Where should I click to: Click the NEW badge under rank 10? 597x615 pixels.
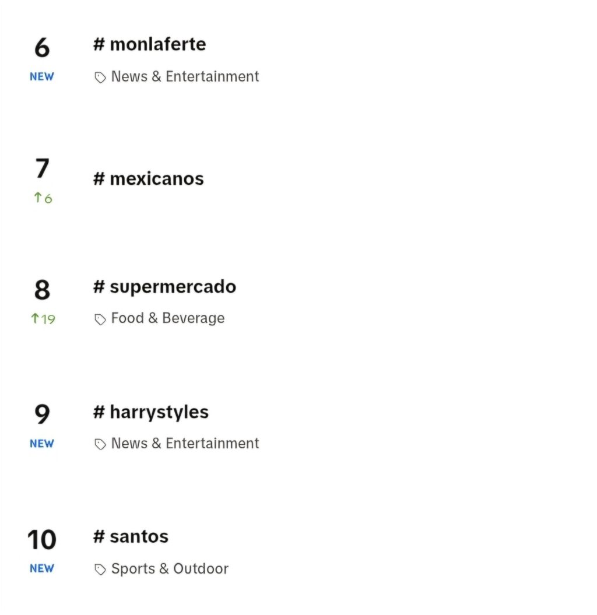click(x=42, y=568)
